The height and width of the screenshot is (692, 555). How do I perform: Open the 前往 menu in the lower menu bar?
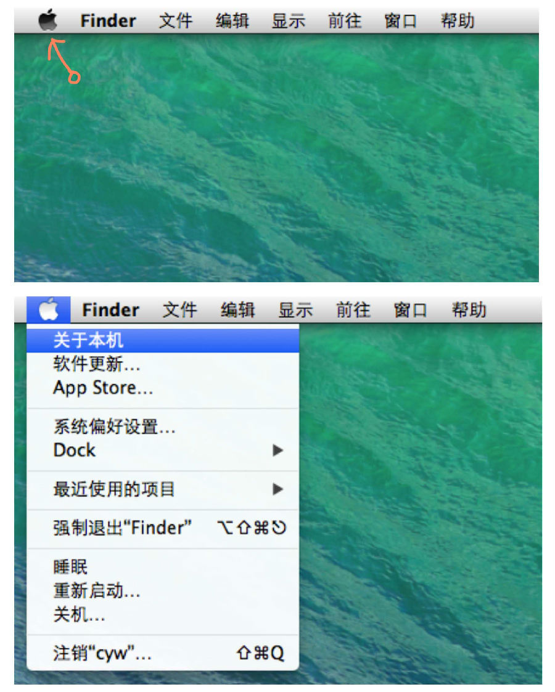(353, 310)
